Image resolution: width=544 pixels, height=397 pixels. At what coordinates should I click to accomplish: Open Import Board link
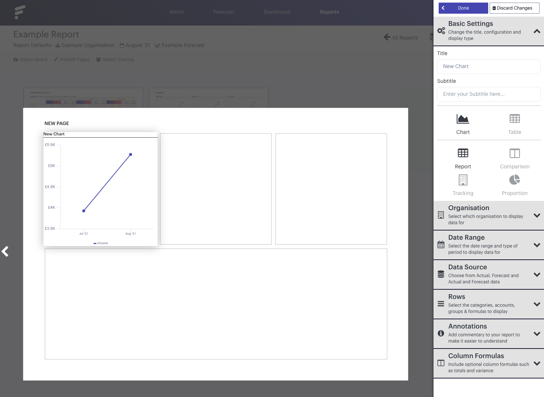tap(30, 59)
